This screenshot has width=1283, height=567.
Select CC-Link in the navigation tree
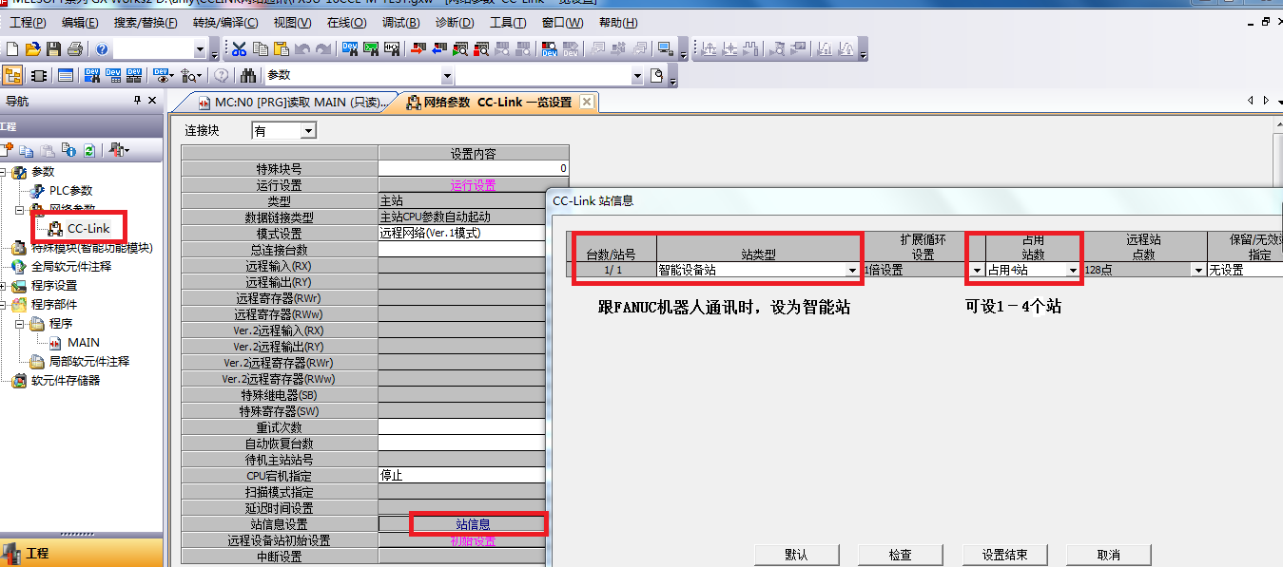click(x=88, y=228)
